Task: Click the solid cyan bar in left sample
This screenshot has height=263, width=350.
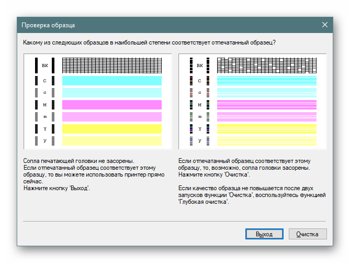Action: [x=112, y=80]
